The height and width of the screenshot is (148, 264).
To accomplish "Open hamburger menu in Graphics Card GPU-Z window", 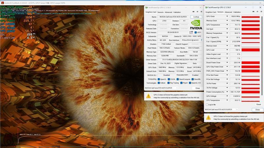I will pos(201,12).
